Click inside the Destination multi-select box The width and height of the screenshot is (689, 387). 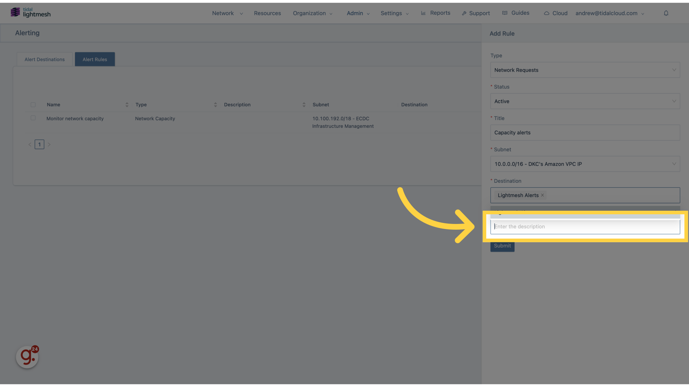pyautogui.click(x=585, y=195)
